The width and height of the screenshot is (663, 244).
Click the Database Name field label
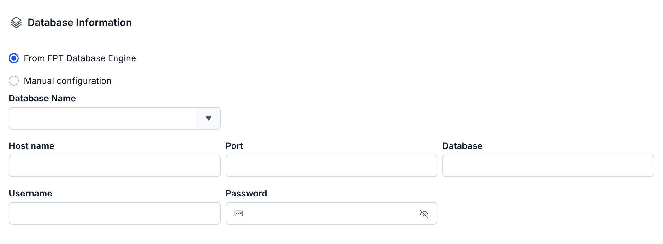42,98
